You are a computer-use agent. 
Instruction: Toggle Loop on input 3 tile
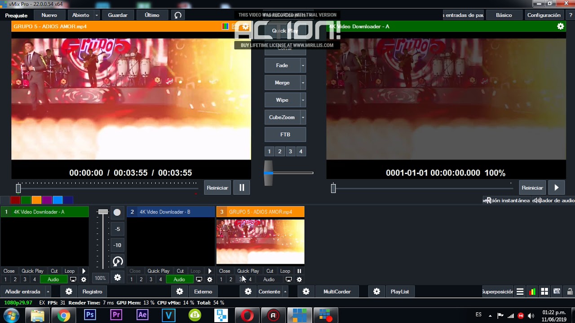pos(285,271)
